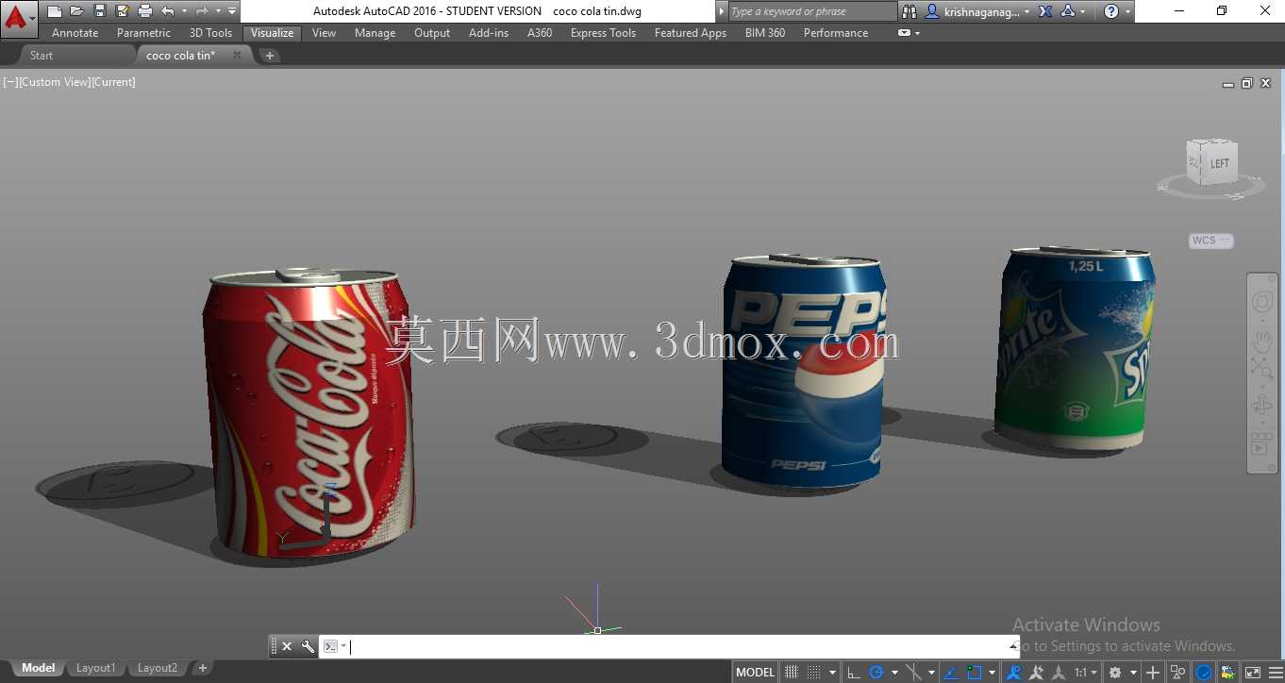Toggle object snap tracking

click(951, 673)
